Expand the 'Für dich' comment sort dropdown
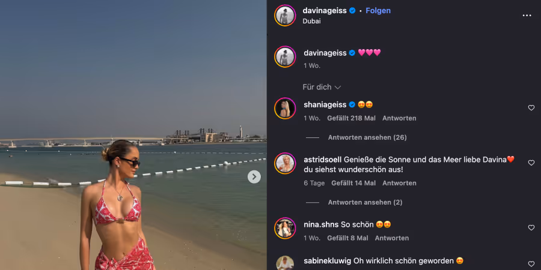541x270 pixels. 322,87
